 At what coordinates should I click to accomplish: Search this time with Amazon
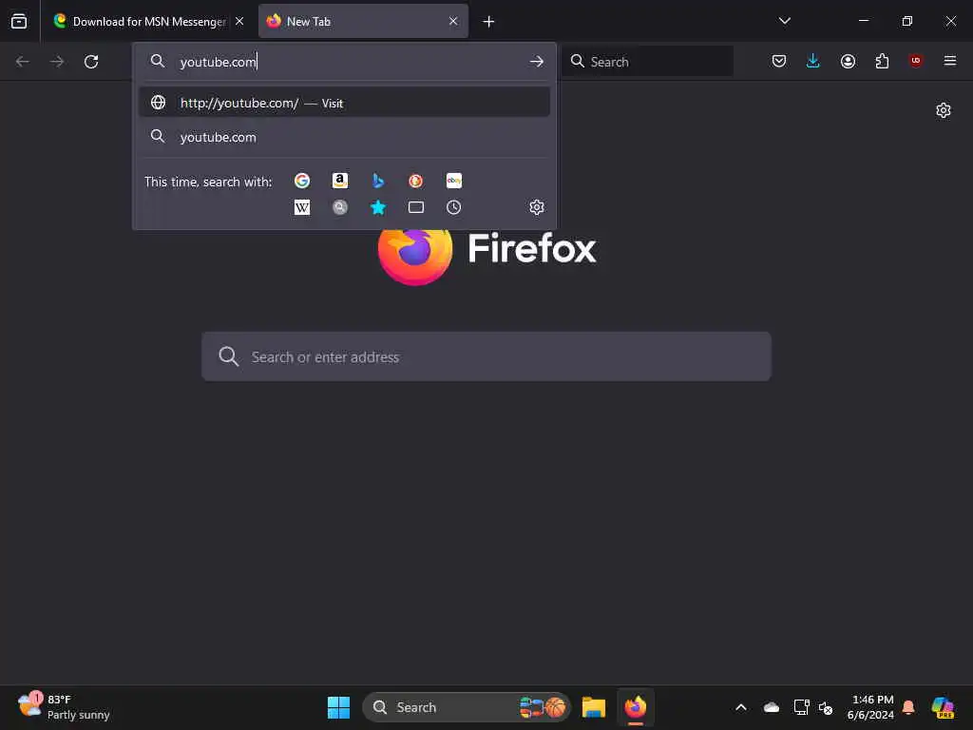point(339,181)
